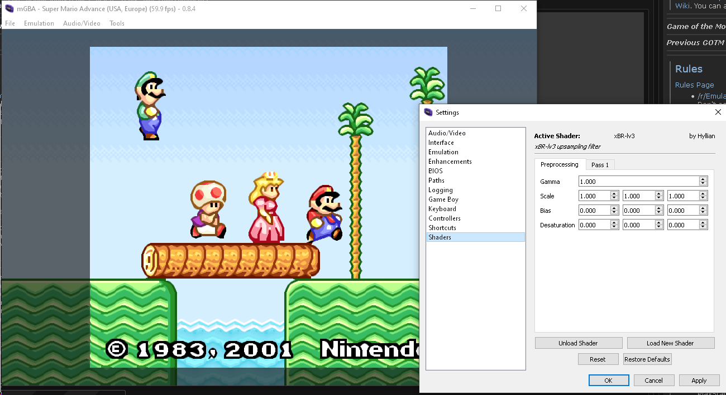Open the Audio/Video menu in the menu bar
The width and height of the screenshot is (726, 395).
point(82,23)
